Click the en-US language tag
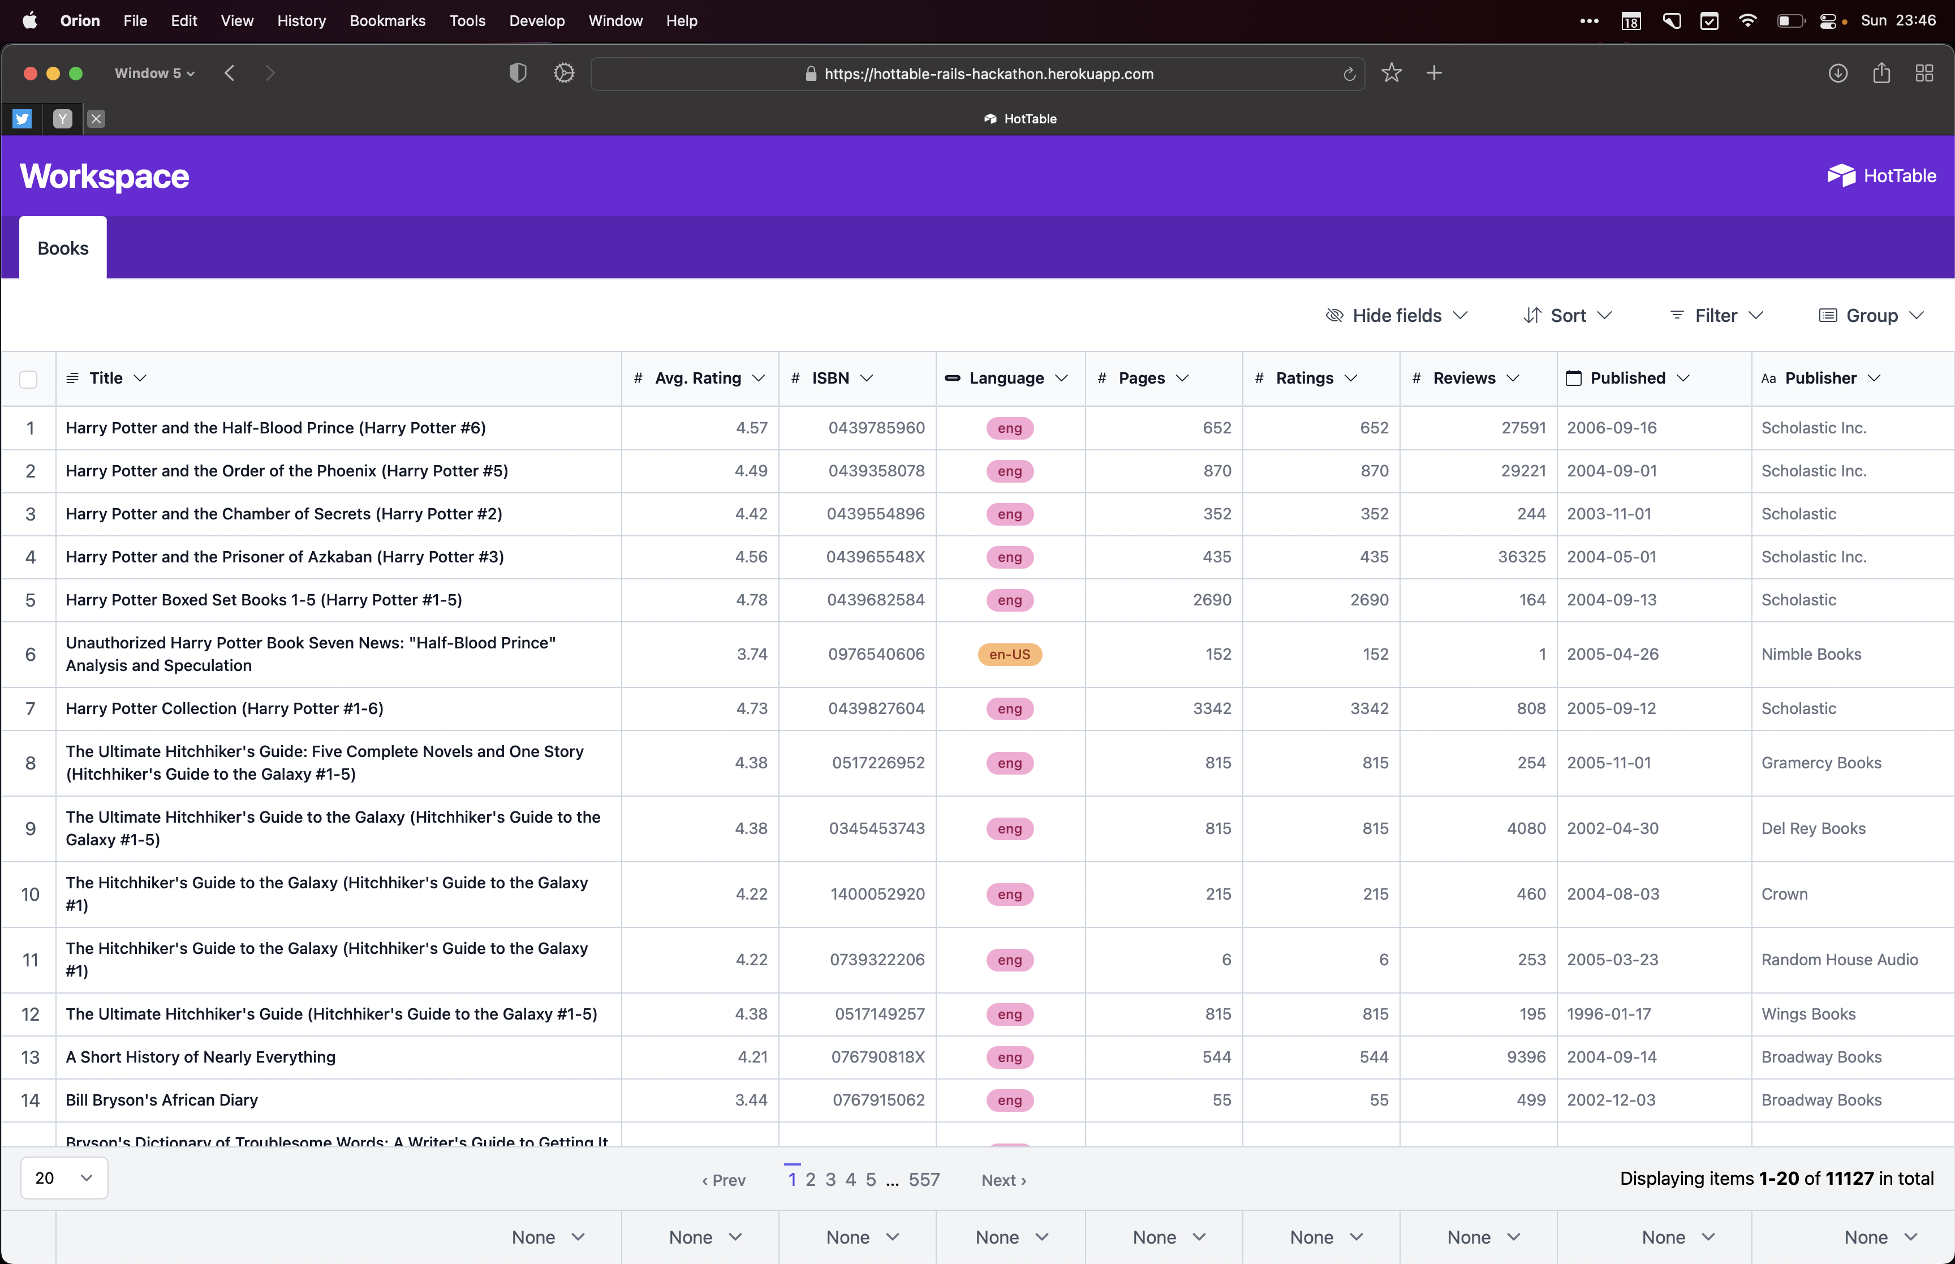Screen dimensions: 1955x1264 click(1009, 654)
